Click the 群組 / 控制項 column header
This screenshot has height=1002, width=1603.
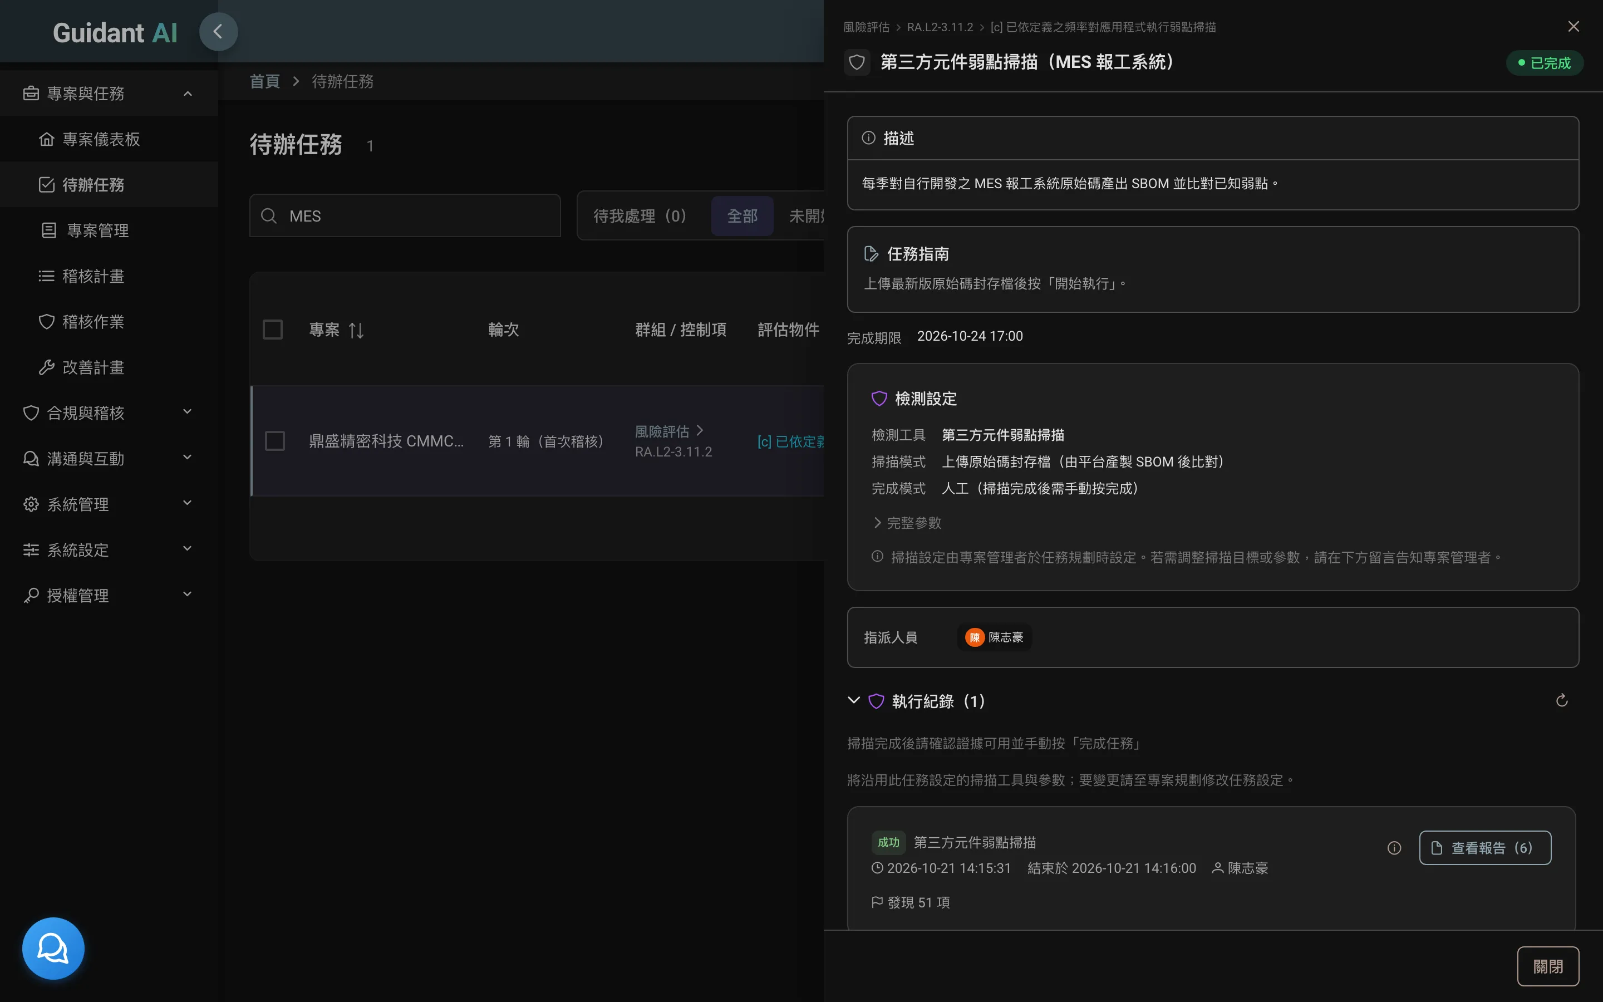click(680, 330)
